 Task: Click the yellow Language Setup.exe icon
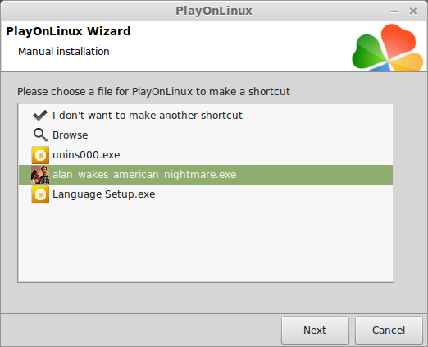click(40, 194)
